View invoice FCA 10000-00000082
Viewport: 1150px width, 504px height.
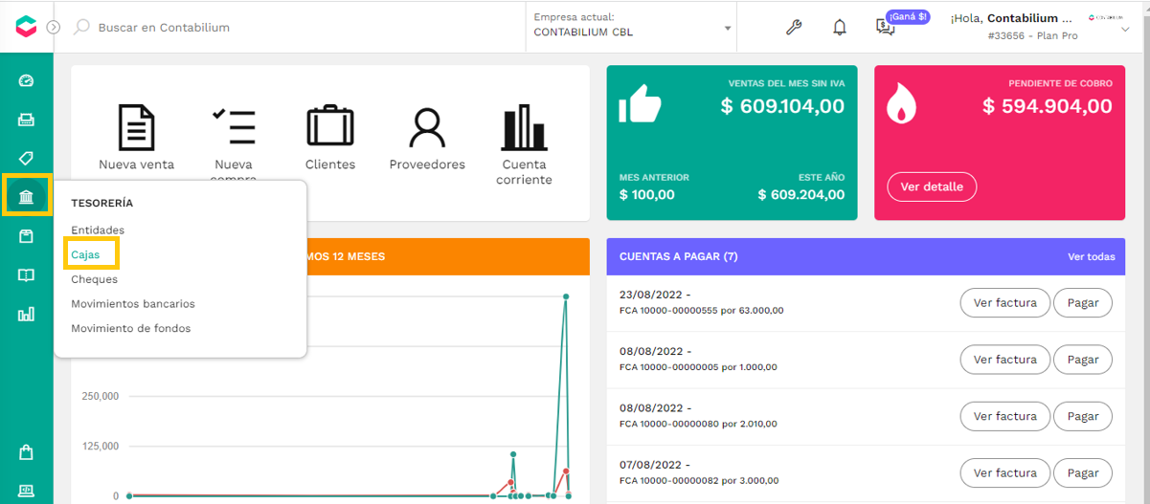(1004, 472)
